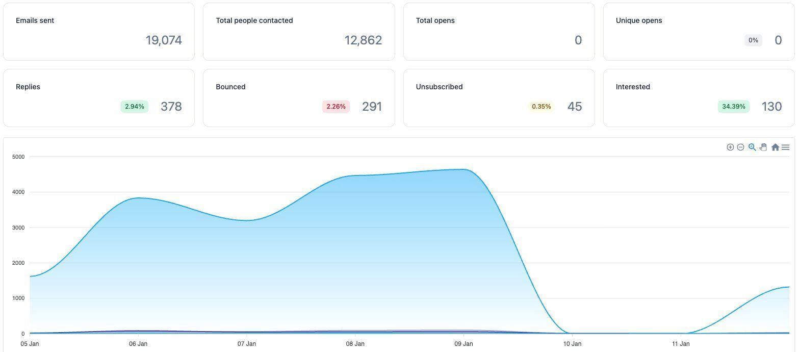
Task: Click the chart zoom out minus icon
Action: 741,147
